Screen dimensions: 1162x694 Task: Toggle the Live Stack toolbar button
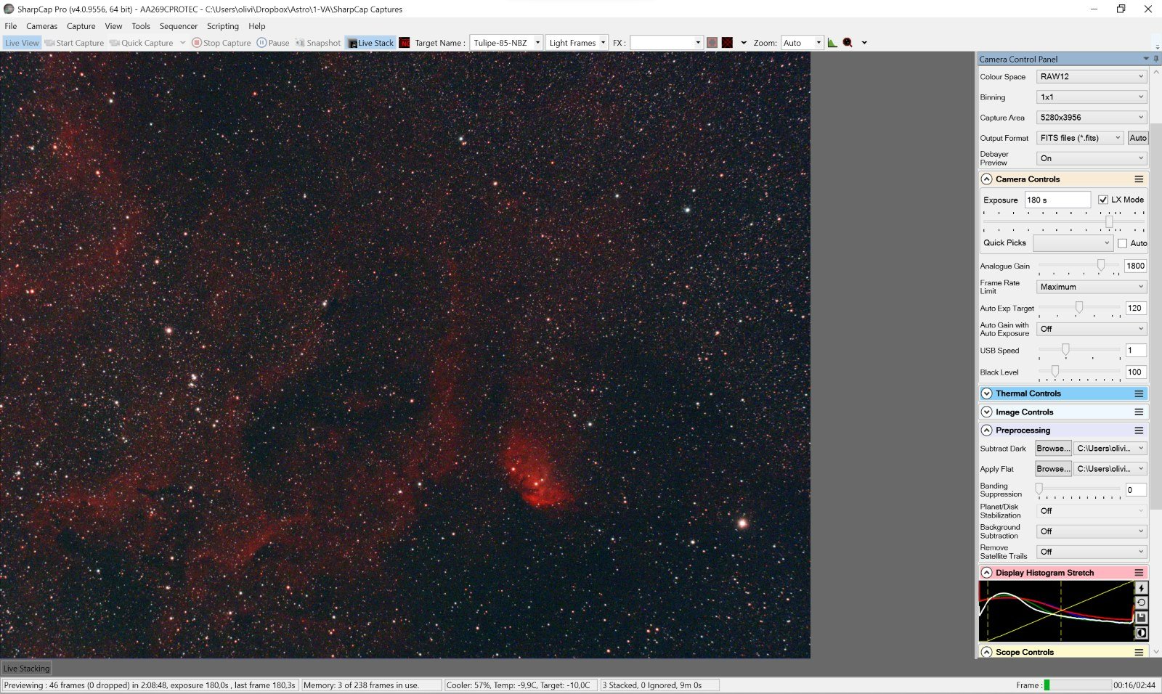370,43
